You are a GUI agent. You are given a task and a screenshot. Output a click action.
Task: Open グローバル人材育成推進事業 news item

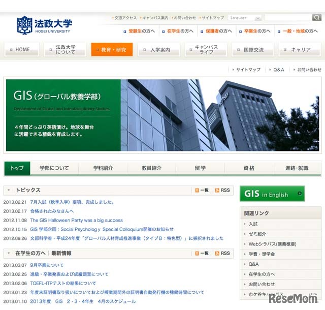click(127, 238)
